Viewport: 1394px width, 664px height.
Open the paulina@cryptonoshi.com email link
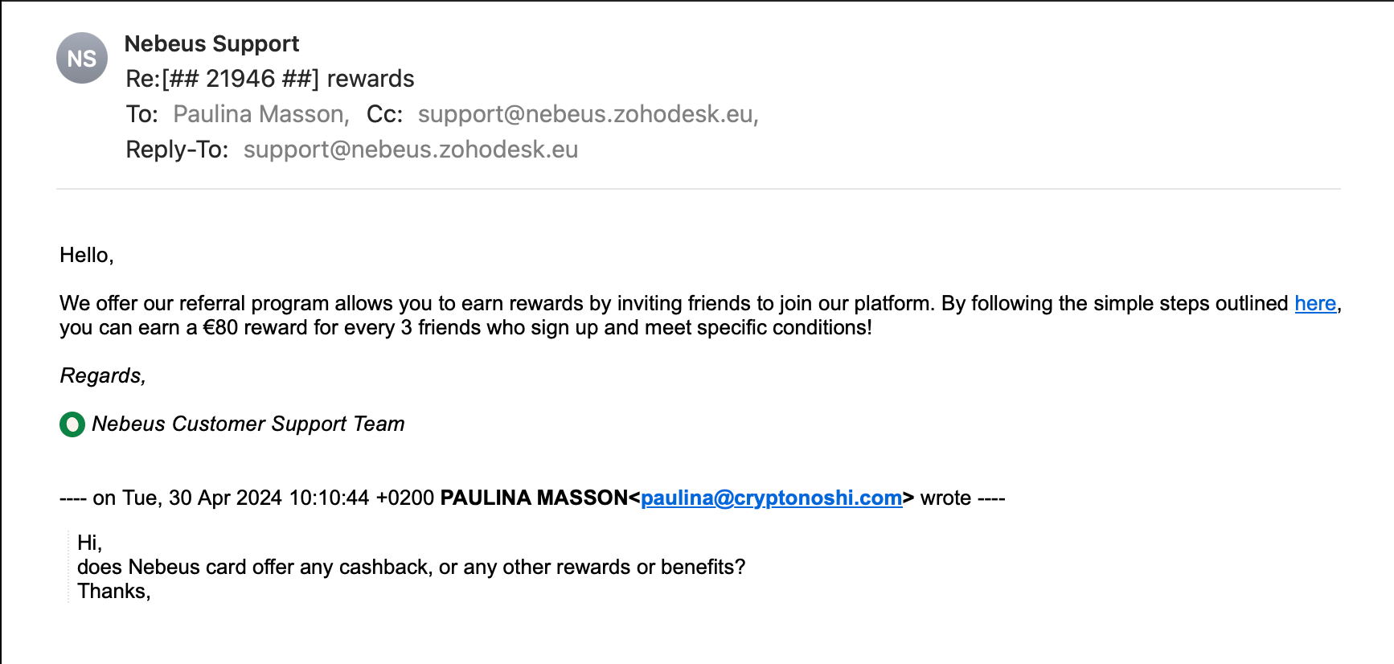[771, 498]
